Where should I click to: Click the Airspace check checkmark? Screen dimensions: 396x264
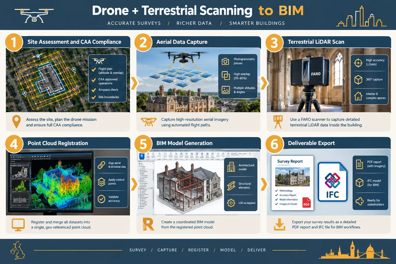(94, 90)
